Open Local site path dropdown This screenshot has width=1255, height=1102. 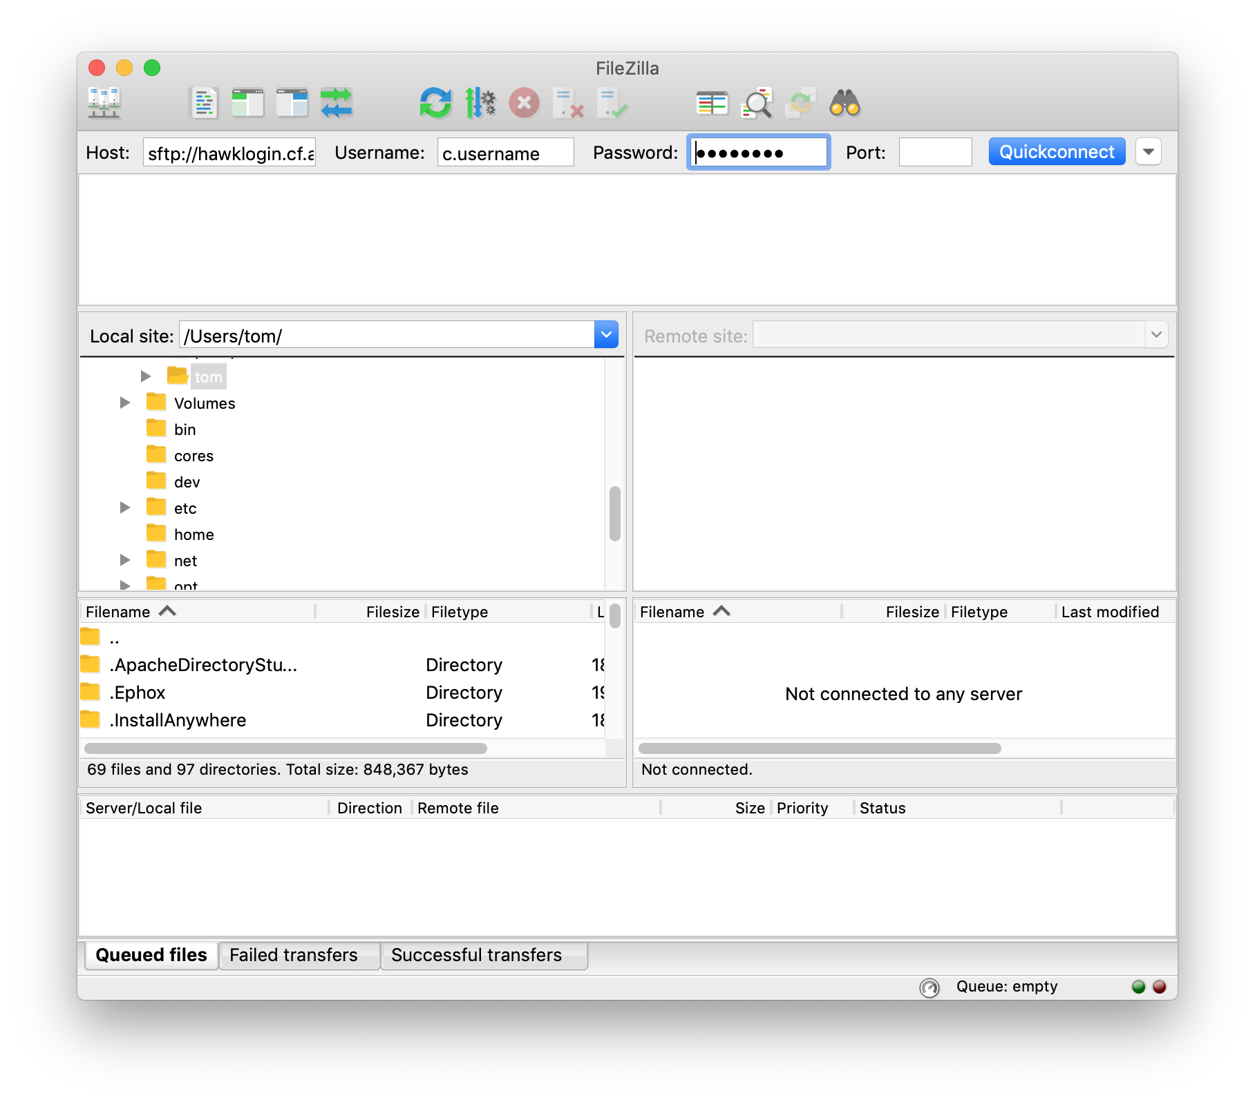pos(606,336)
